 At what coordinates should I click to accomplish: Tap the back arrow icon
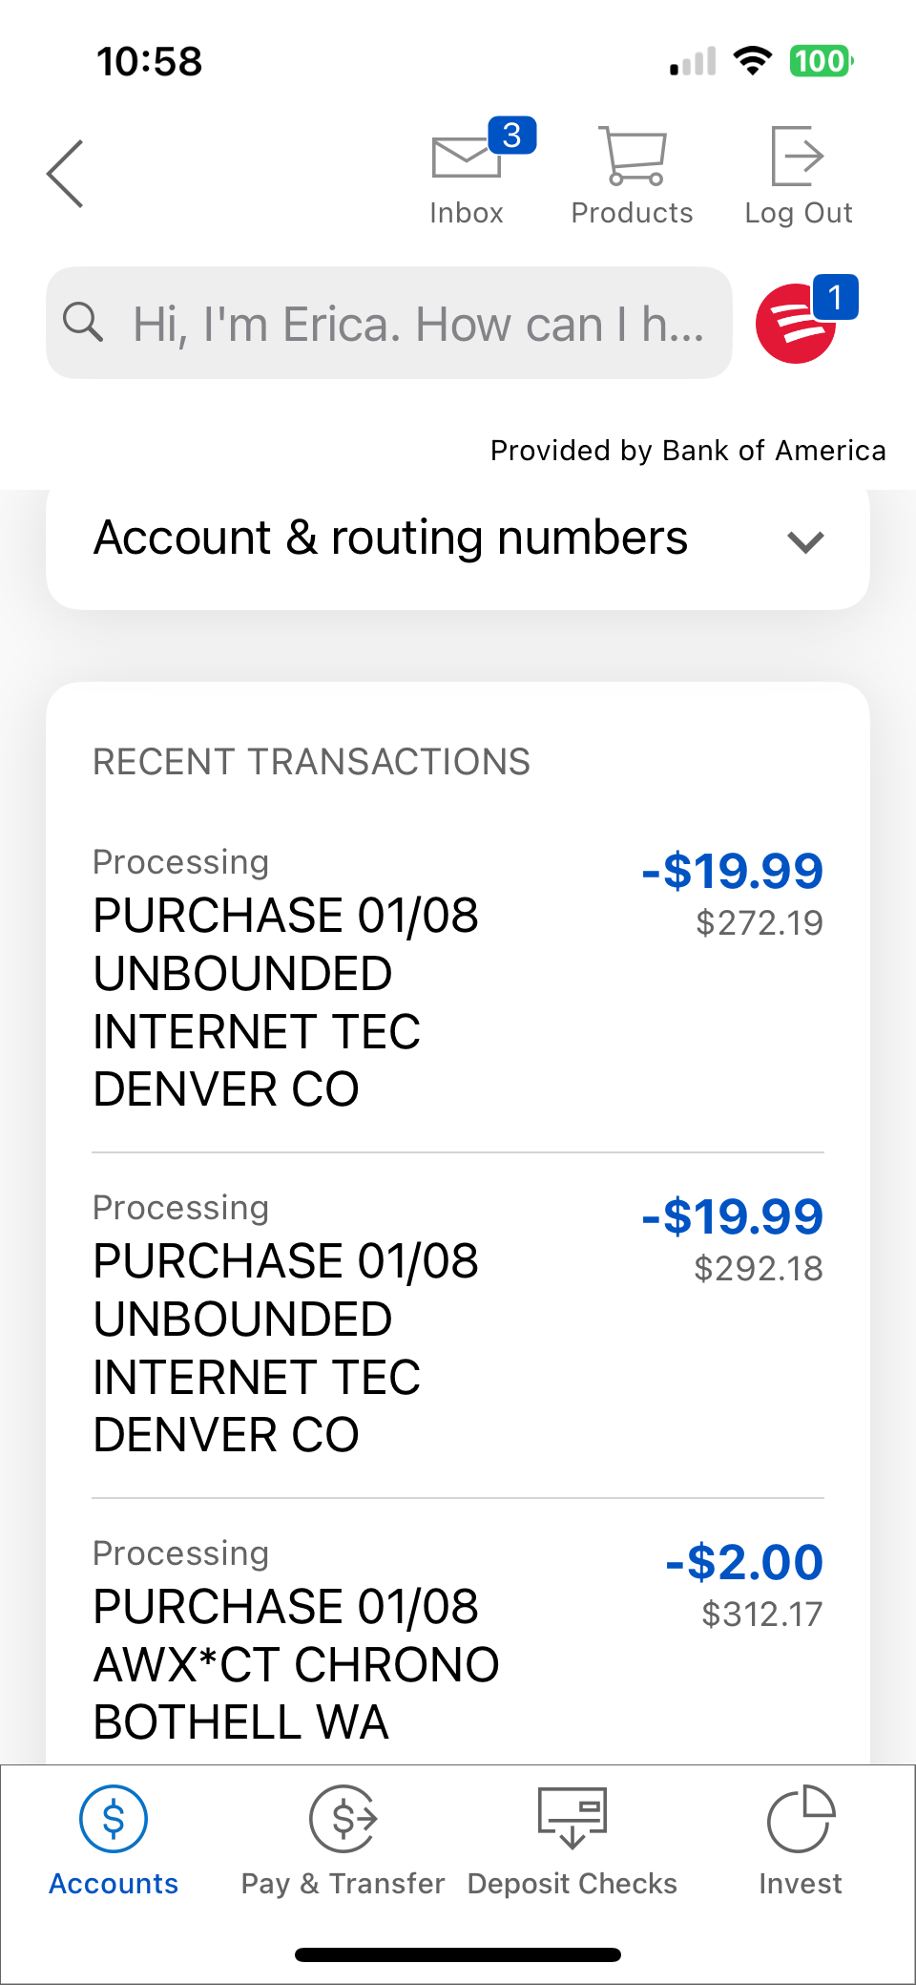click(65, 174)
